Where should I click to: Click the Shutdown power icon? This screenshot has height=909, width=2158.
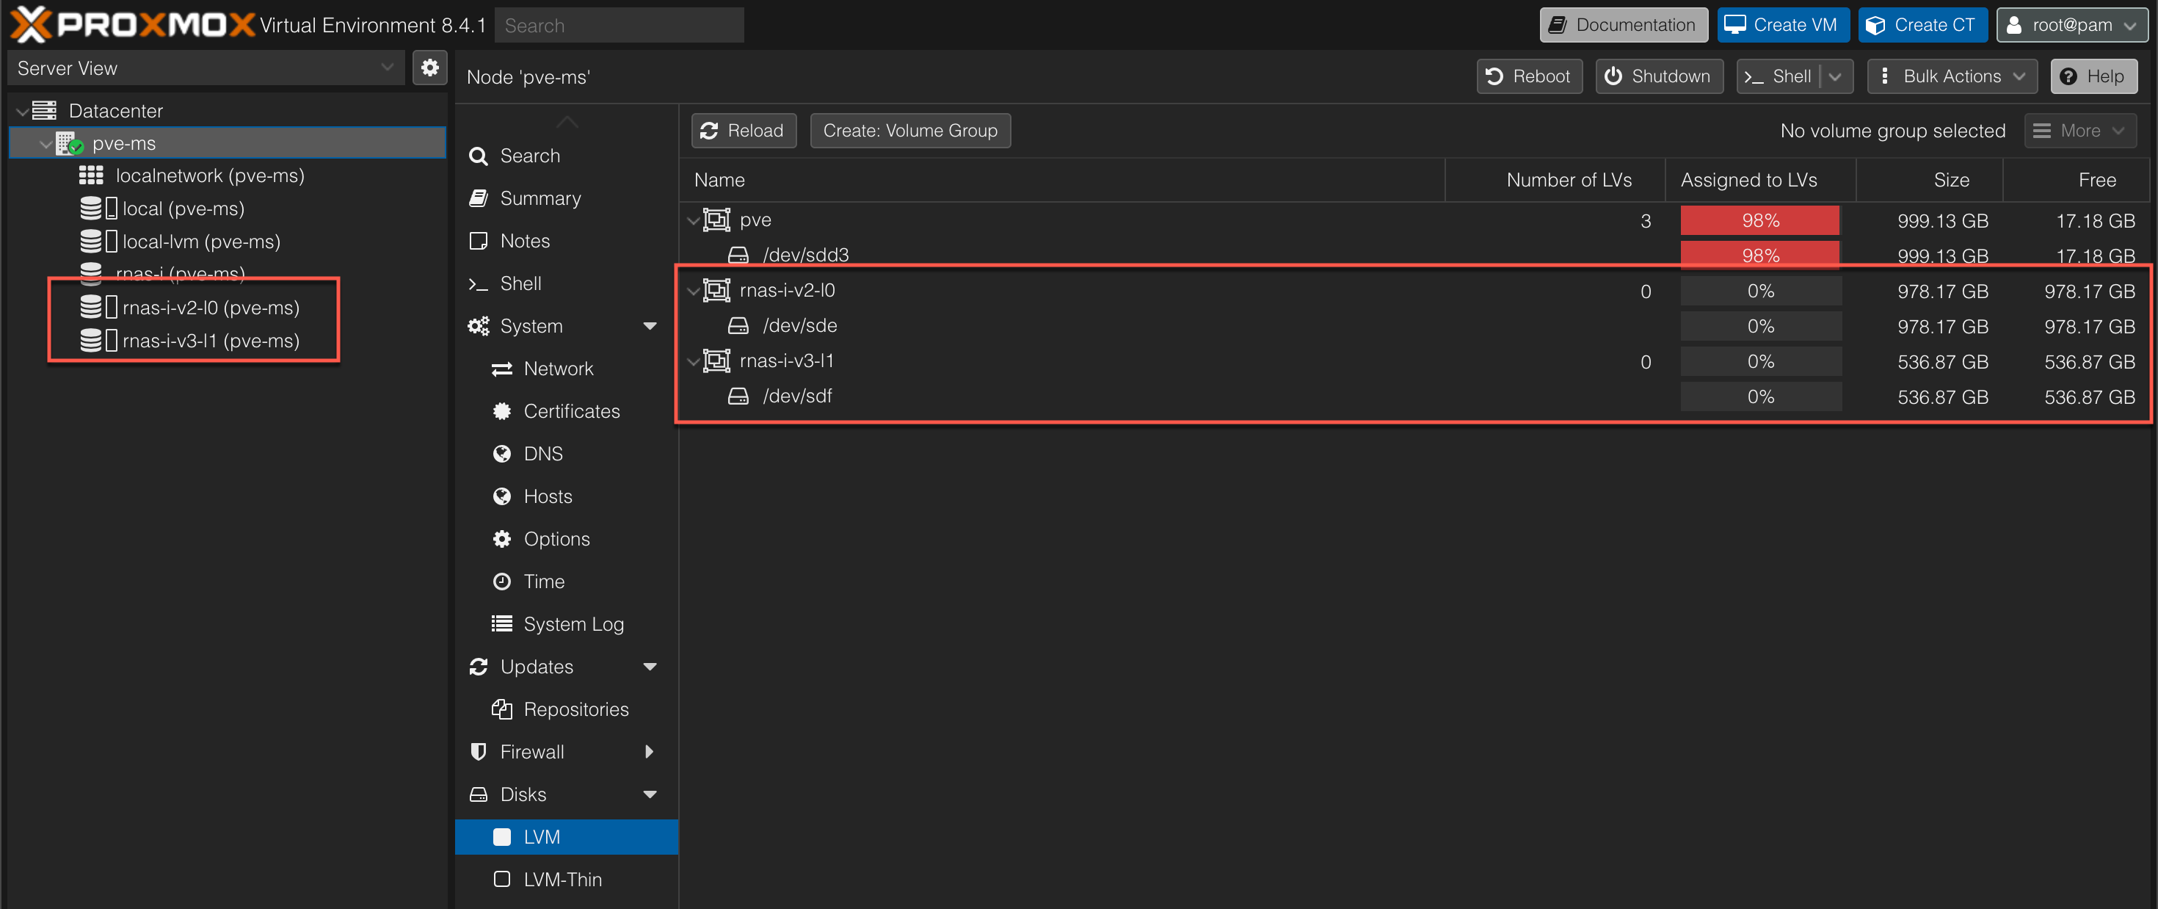coord(1613,76)
